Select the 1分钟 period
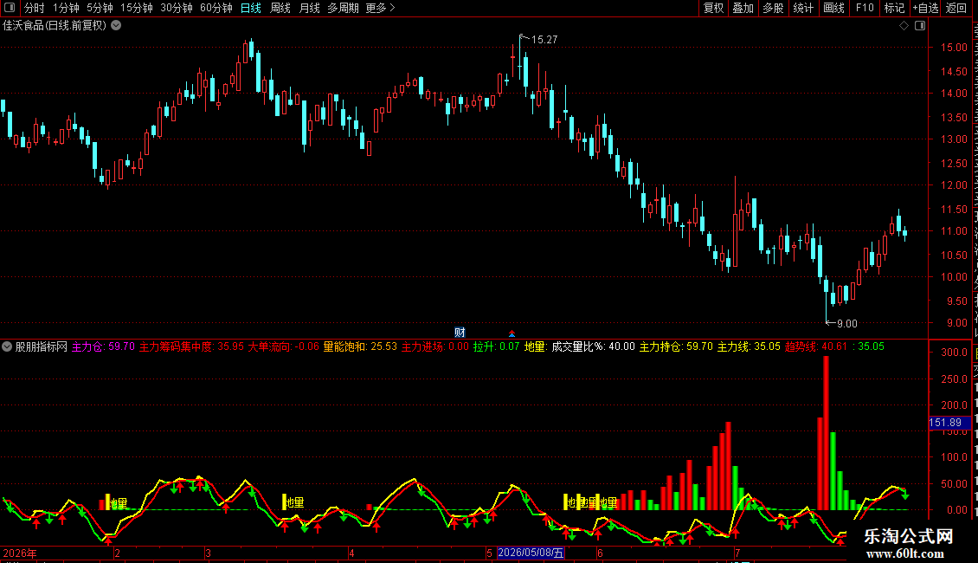Viewport: 978px width, 563px height. 66,8
